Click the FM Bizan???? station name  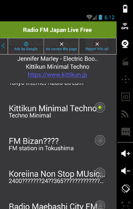[34, 141]
